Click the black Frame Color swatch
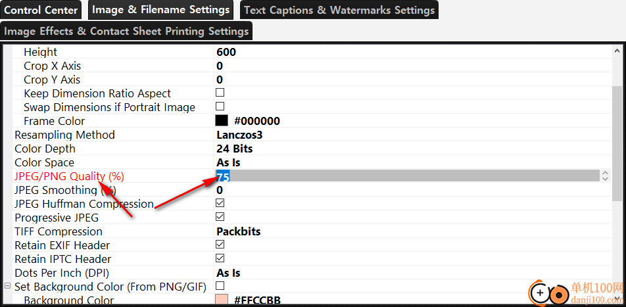 pos(222,121)
